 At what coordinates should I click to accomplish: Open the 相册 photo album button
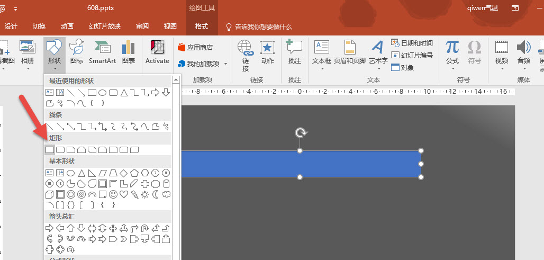[28, 51]
